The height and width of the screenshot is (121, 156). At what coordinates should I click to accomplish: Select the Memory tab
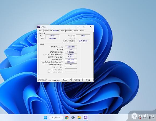[x=56, y=31]
